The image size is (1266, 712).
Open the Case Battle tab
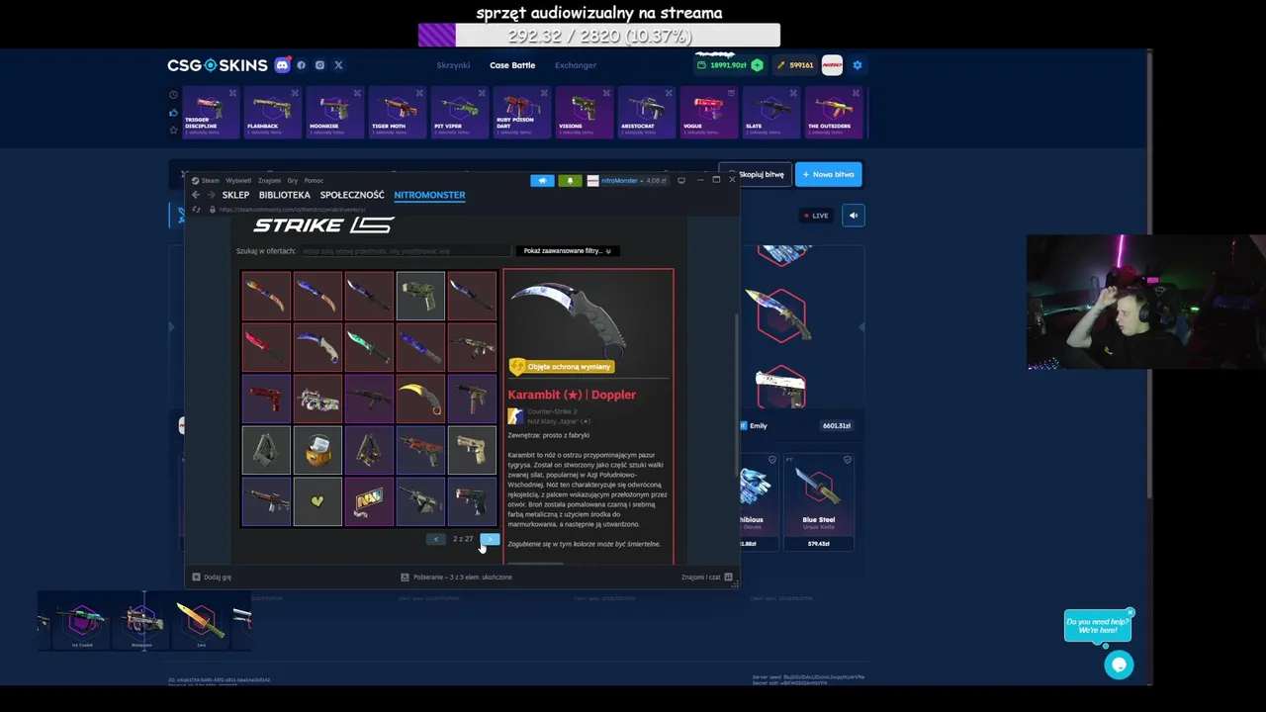click(x=512, y=65)
